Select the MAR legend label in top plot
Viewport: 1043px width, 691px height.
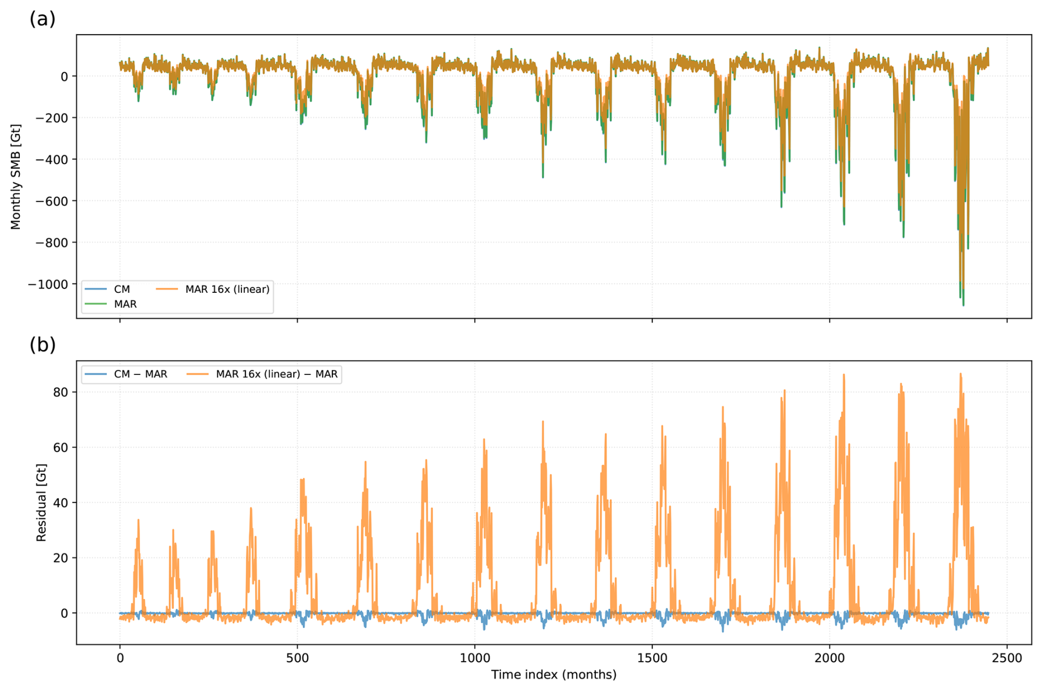point(125,304)
